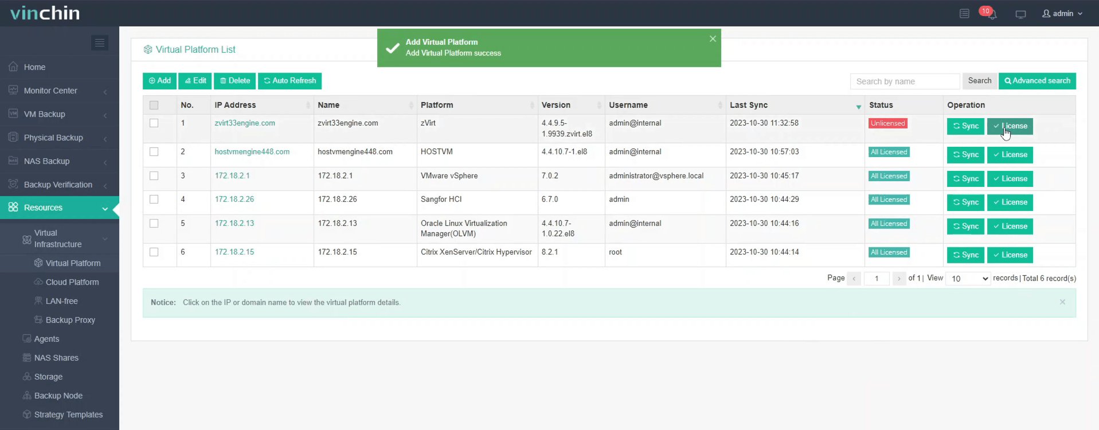Toggle the Auto Refresh button

pos(290,81)
